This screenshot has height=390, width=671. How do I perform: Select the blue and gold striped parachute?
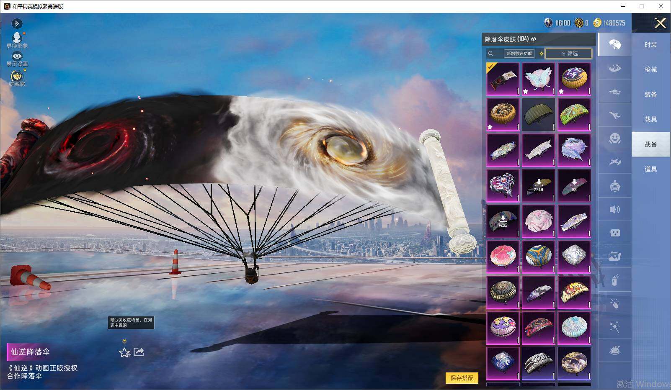tap(539, 257)
